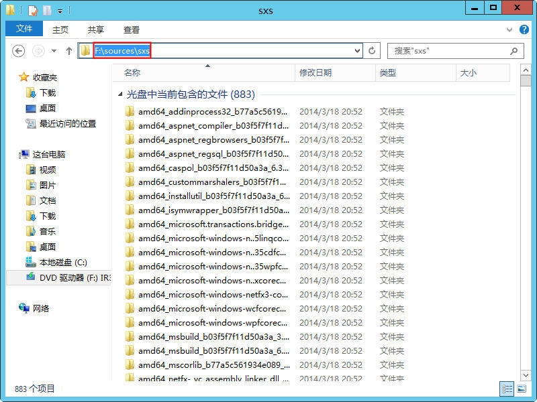Open the Help question mark
Image resolution: width=537 pixels, height=402 pixels.
pos(524,29)
